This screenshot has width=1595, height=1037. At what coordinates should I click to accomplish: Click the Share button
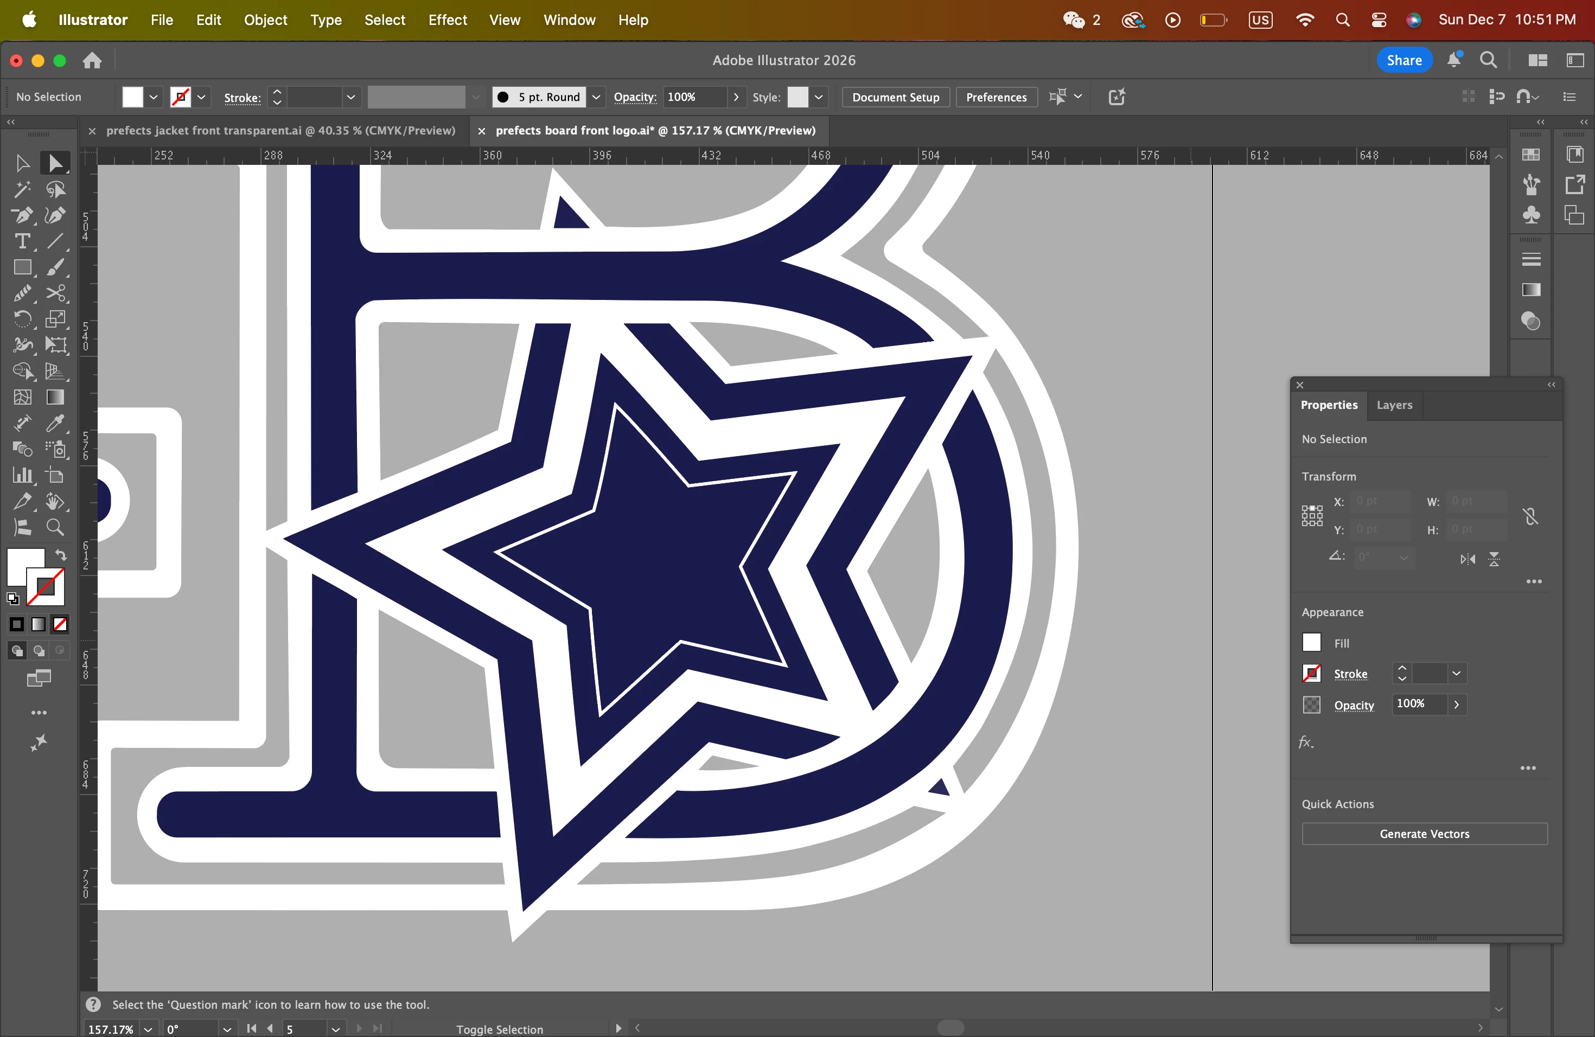coord(1404,60)
